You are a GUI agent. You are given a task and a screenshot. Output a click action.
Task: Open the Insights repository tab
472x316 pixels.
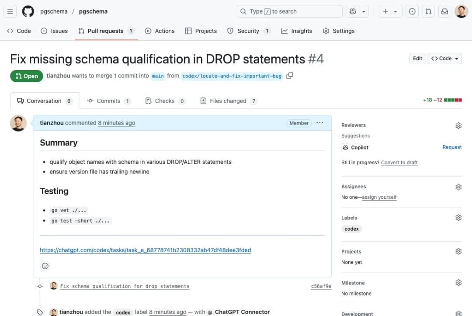(296, 31)
